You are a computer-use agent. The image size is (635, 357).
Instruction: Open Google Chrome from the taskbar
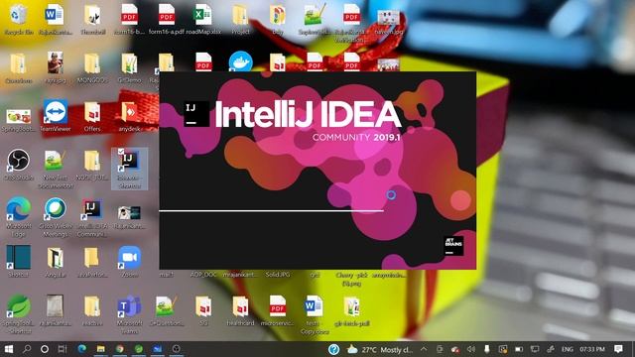(119, 349)
